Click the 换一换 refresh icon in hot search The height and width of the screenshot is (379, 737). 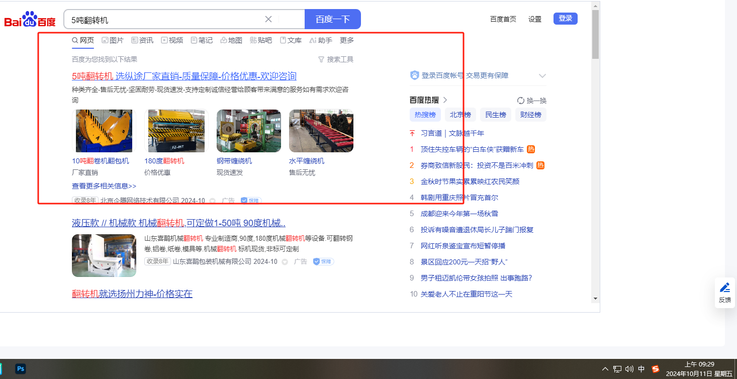point(521,101)
